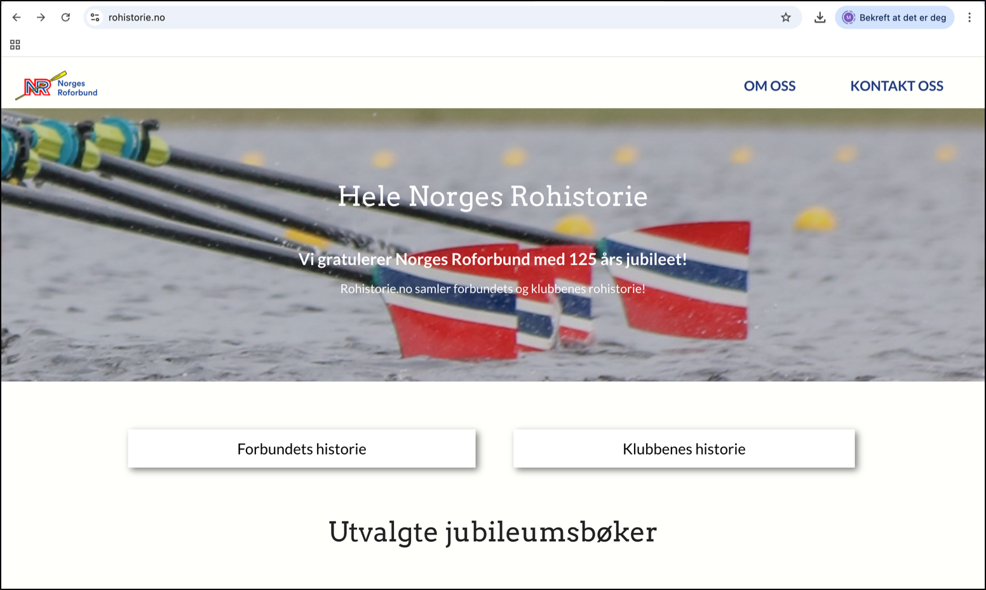Screen dimensions: 986x590
Task: Click the "Utvalgte jubileumsbøker" heading
Action: coord(492,532)
